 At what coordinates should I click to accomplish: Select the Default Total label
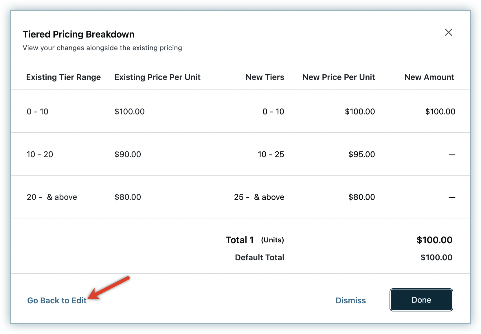click(x=259, y=257)
